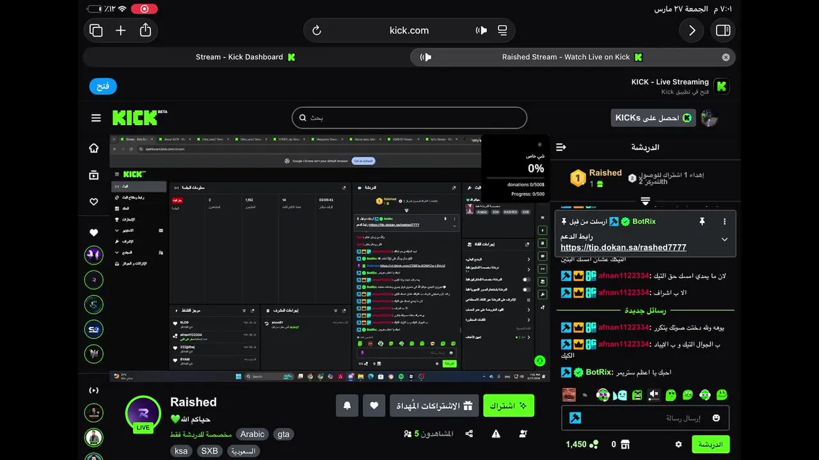Click the cyan ghost emote

pos(619,395)
